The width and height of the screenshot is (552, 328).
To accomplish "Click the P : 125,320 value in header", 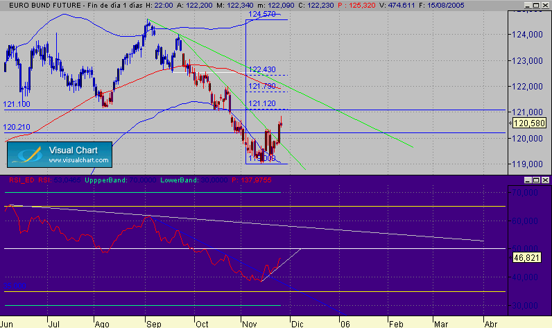I will pyautogui.click(x=356, y=6).
